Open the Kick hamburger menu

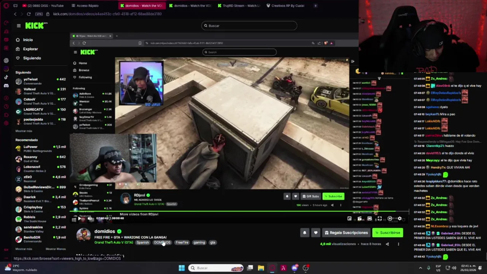[x=19, y=25]
